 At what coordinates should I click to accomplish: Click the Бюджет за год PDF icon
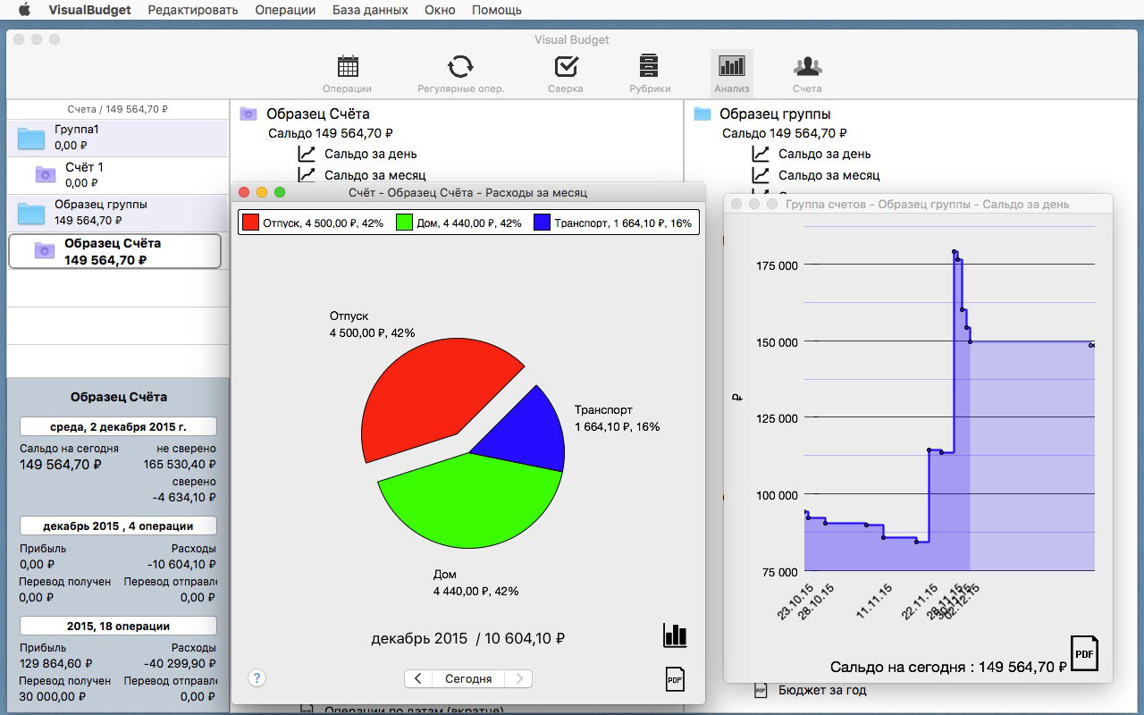[761, 690]
